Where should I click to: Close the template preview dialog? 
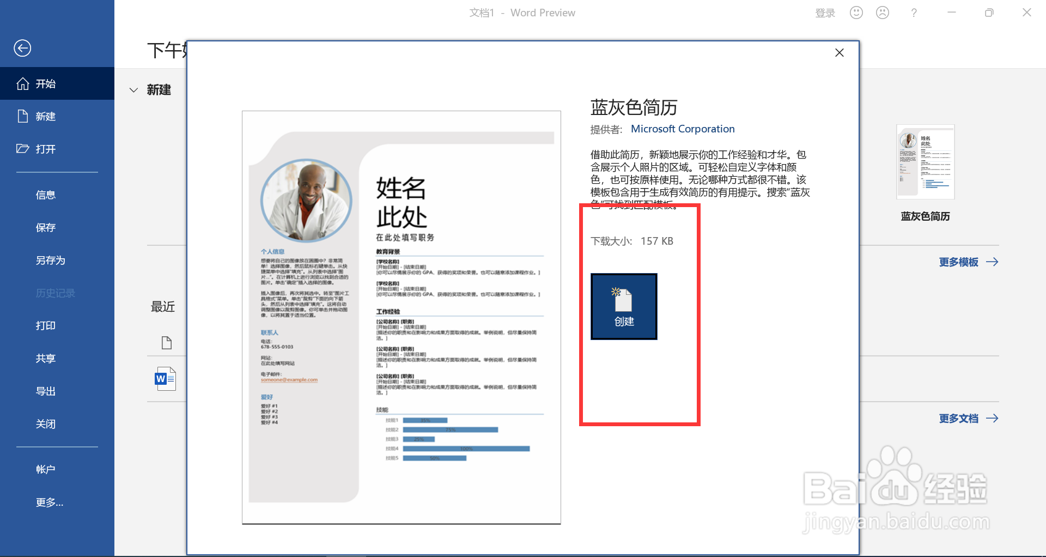(840, 53)
